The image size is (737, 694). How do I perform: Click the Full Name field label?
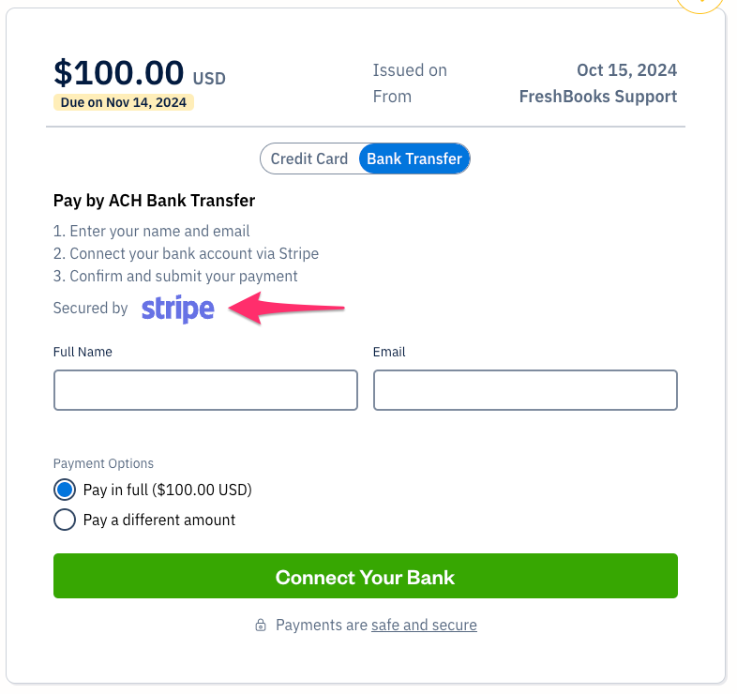tap(83, 353)
